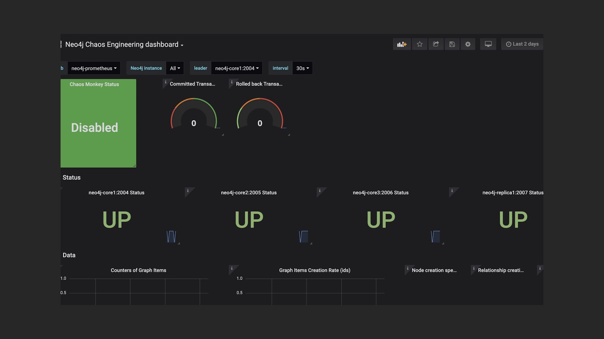Show info icon before neo4j-replica1:2007 Status
Screen dimensions: 604x339
pyautogui.click(x=452, y=191)
